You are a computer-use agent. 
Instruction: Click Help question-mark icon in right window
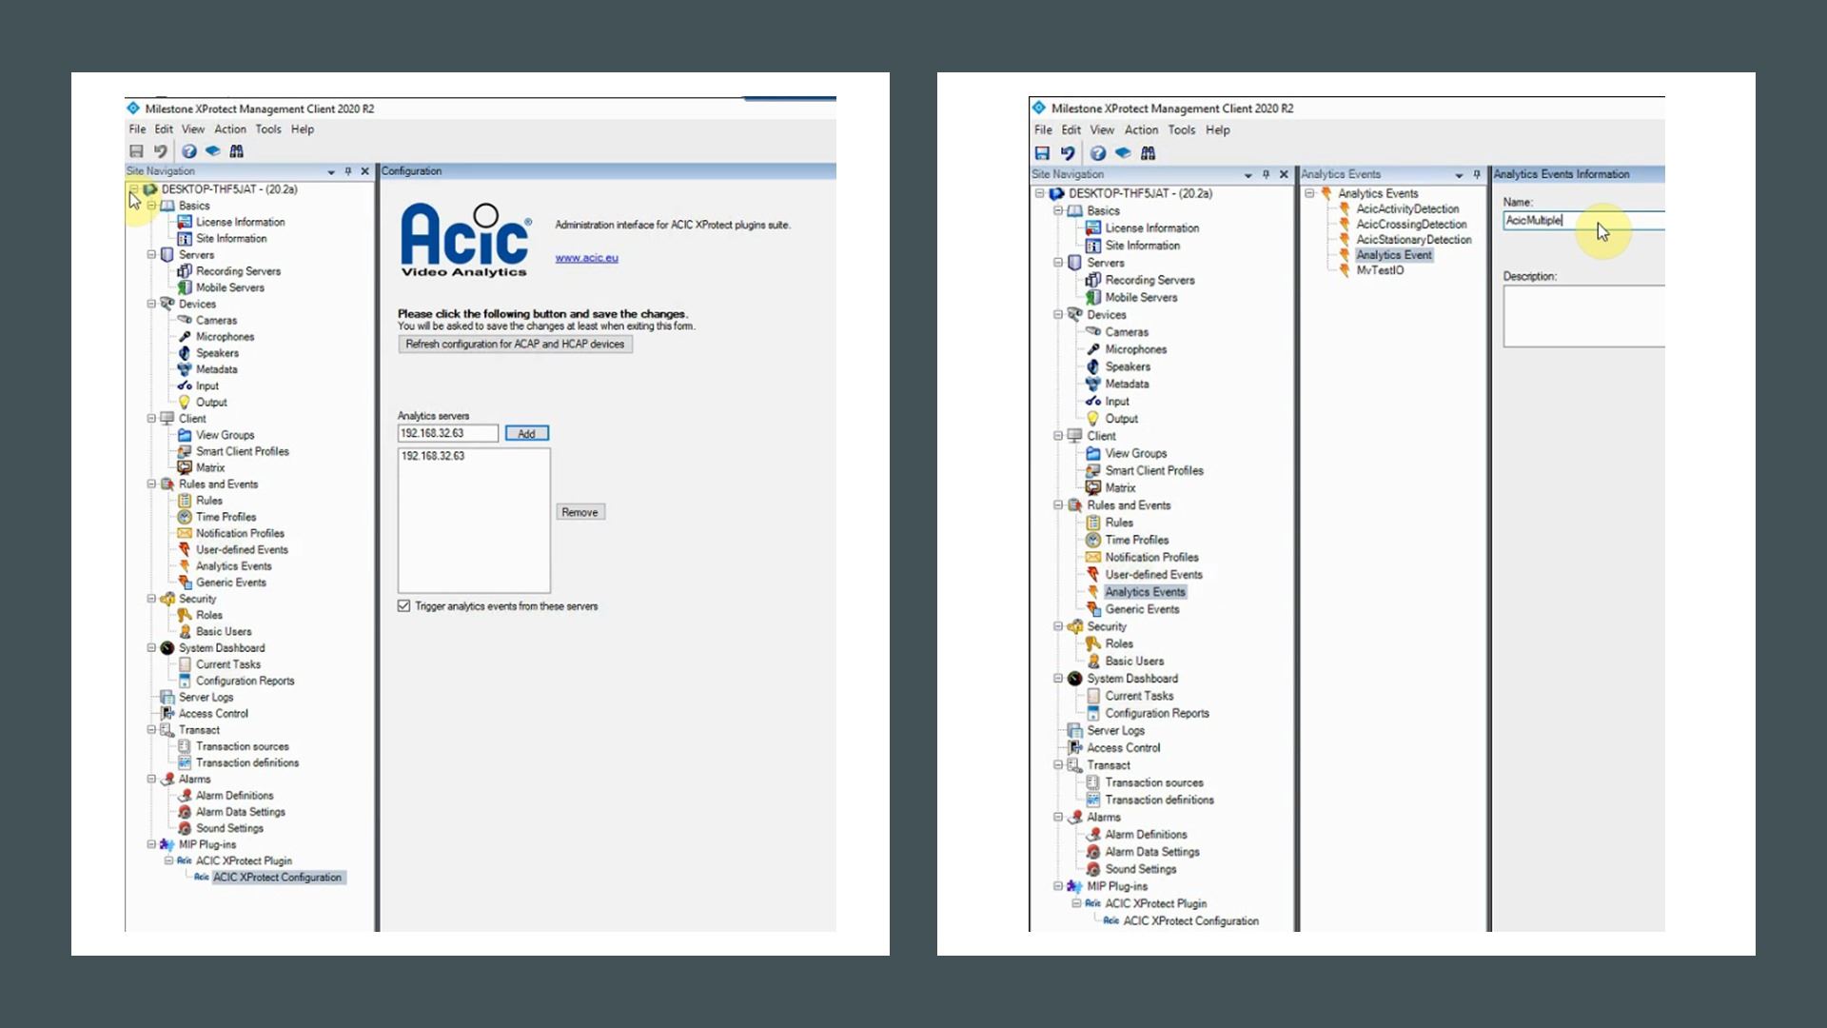(1098, 153)
